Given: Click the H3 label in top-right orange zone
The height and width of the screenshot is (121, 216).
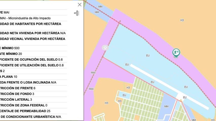Looking at the screenshot, I should tap(182, 20).
